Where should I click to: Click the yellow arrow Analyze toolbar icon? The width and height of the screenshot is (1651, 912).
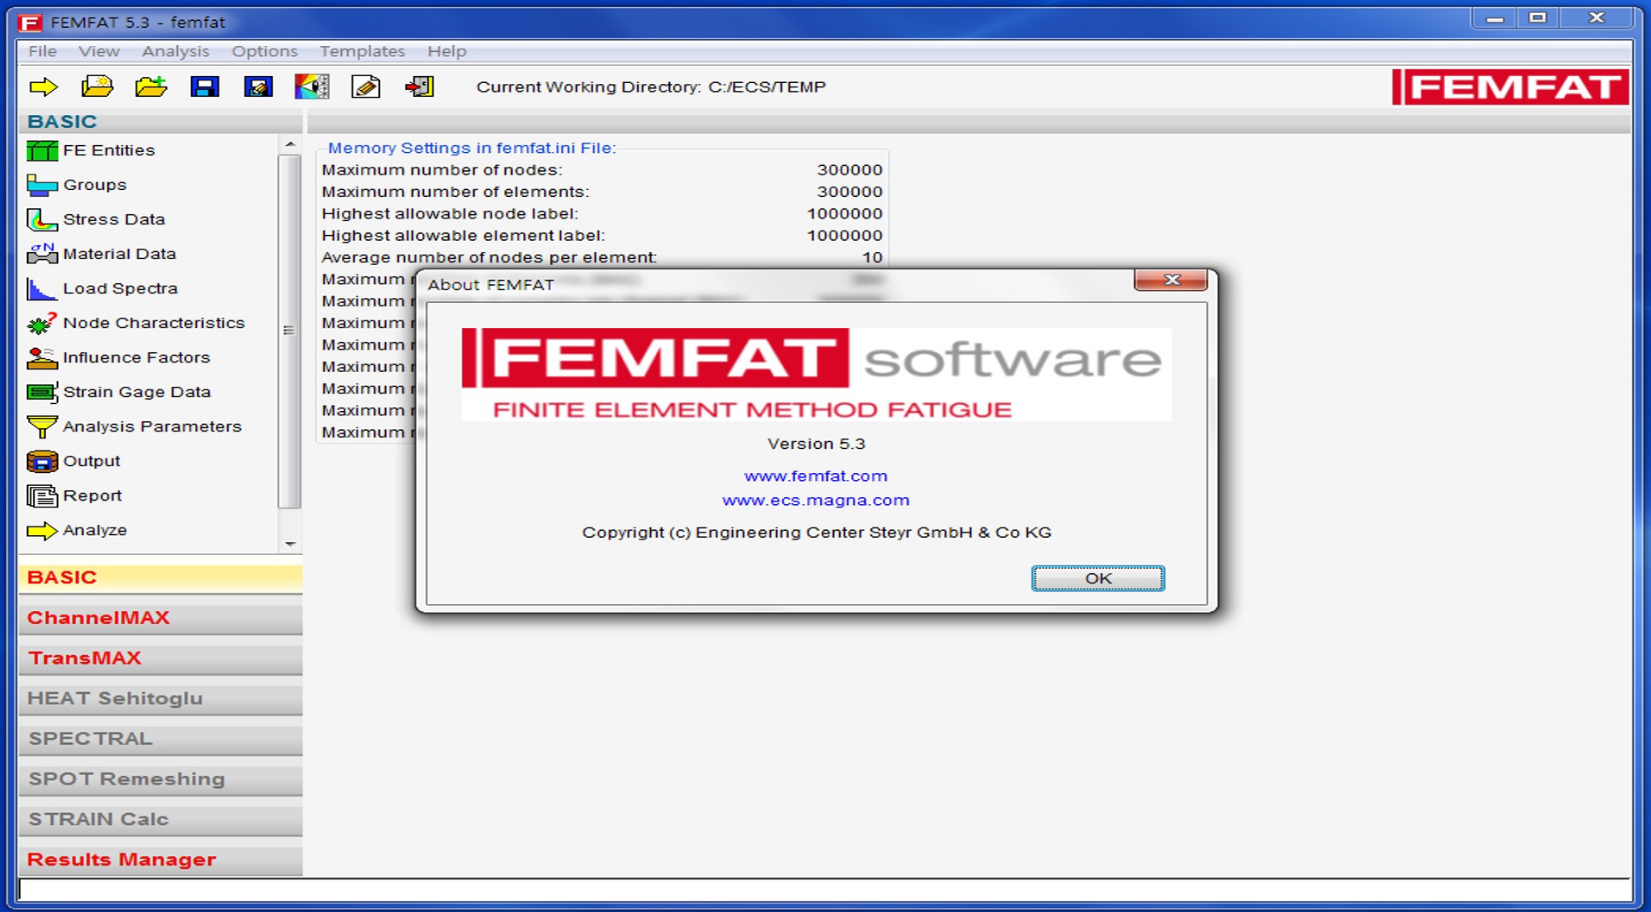(x=44, y=87)
